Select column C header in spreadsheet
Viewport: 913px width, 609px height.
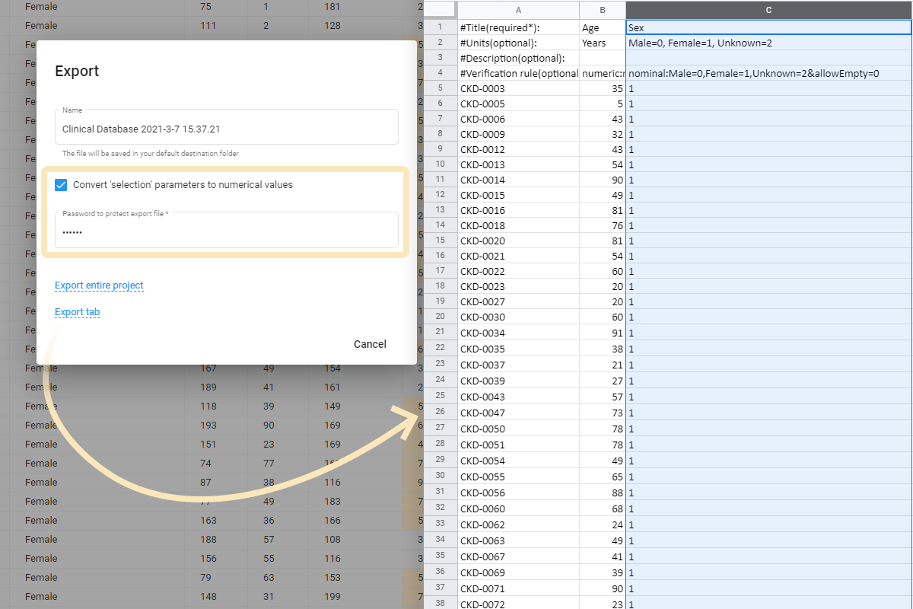[768, 10]
